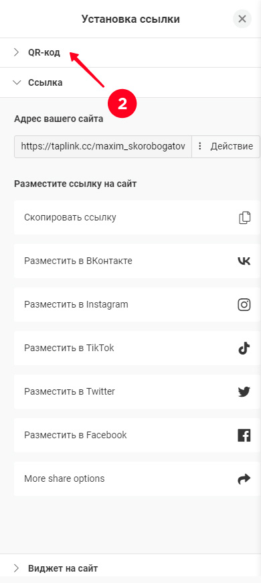Screen dimensions: 261x583
Task: Open the Действие dropdown menu
Action: pos(226,147)
